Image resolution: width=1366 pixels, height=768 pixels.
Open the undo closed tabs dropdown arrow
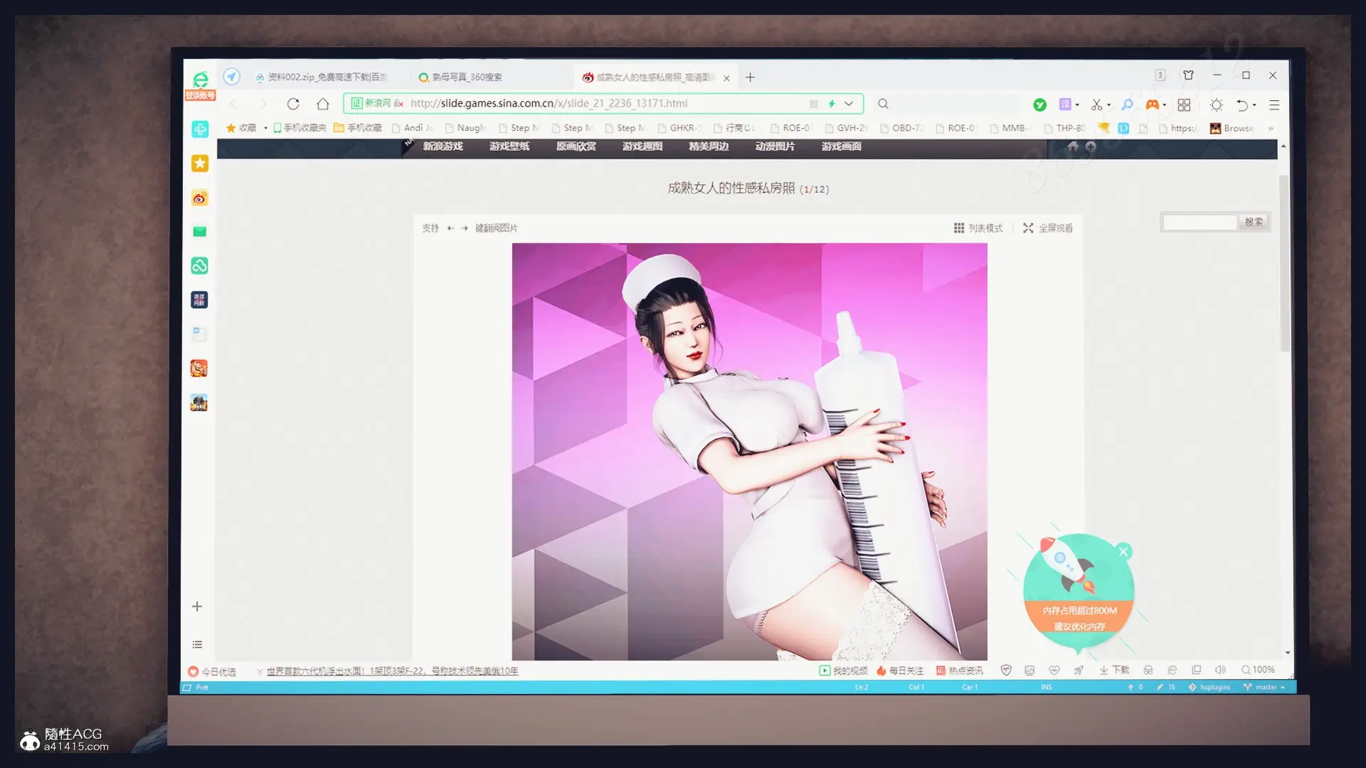point(1254,105)
